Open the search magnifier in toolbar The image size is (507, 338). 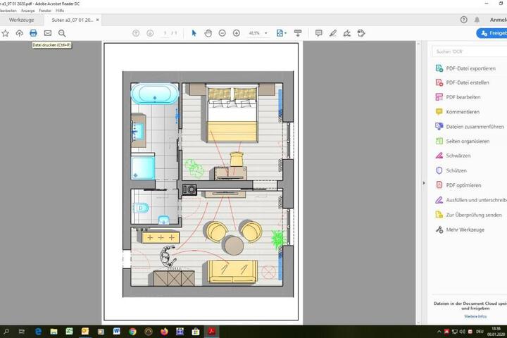point(62,33)
